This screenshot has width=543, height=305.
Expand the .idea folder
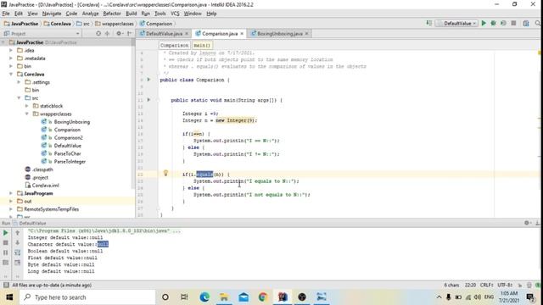[11, 51]
